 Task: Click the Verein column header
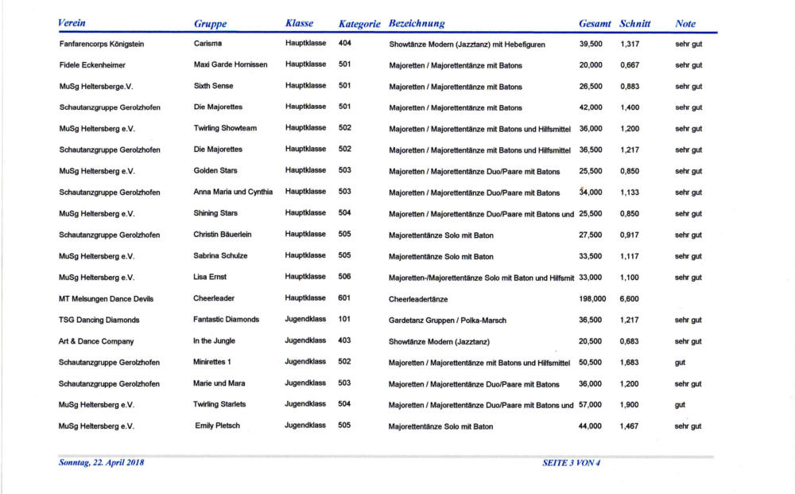[72, 23]
